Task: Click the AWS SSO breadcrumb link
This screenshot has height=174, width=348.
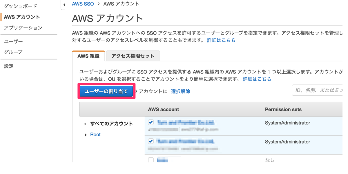Action: tap(83, 4)
